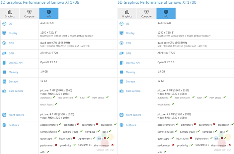The image size is (234, 154).
Task: Click the Display monitor icon in XT1700 panel
Action: click(121, 33)
